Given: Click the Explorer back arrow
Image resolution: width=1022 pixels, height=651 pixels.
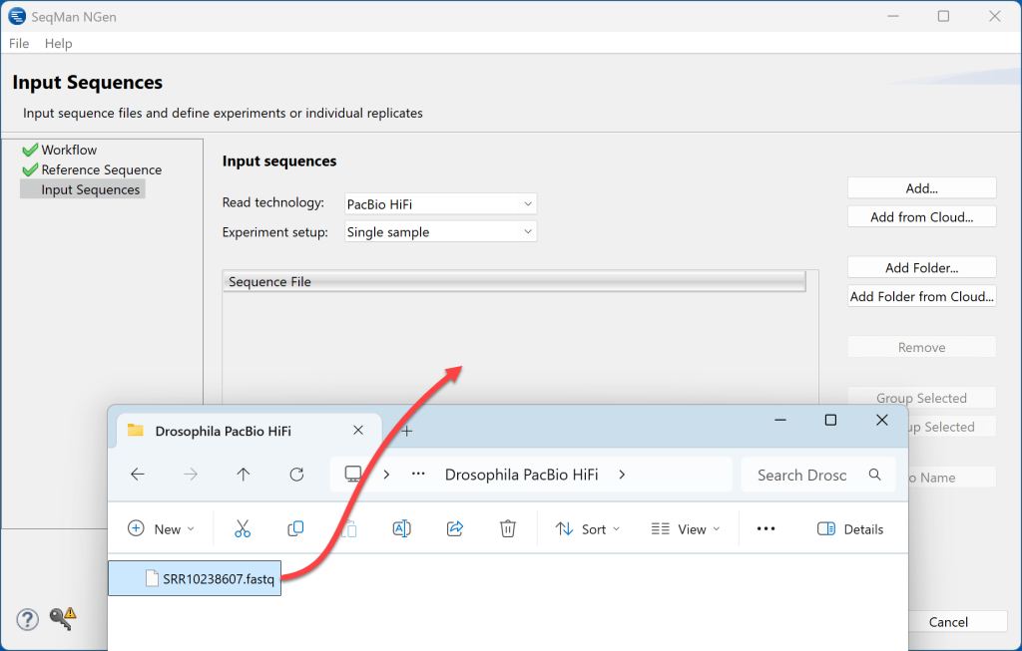Looking at the screenshot, I should (138, 475).
